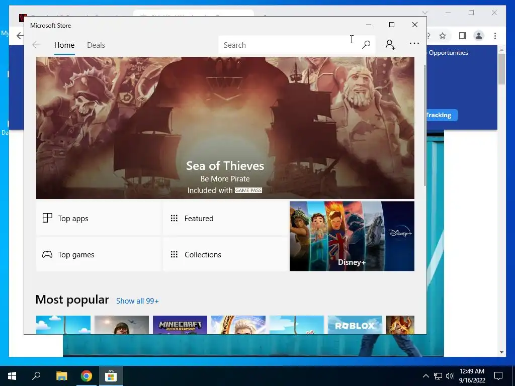Open taskbar search magnifier
Viewport: 515px width, 386px height.
tap(36, 376)
